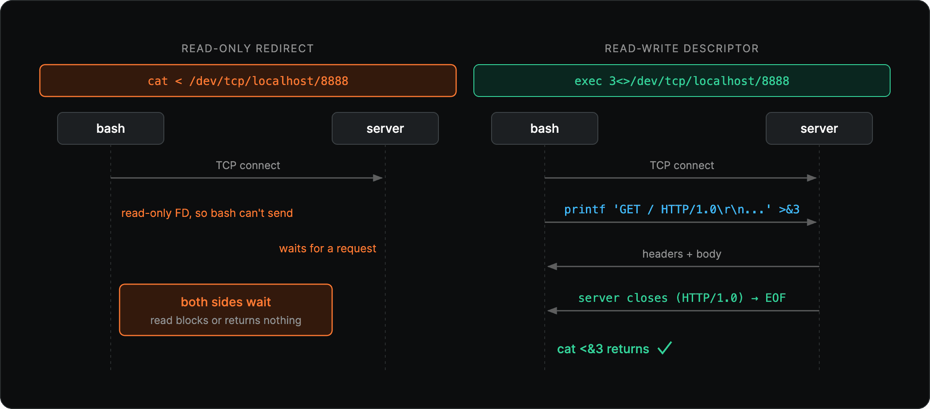
Task: Click the text "cat <&3 returns"
Action: (x=603, y=349)
